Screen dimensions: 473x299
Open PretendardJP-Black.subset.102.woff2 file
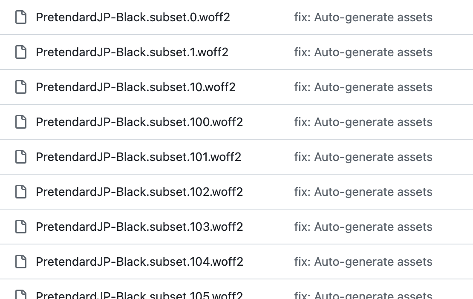click(x=139, y=192)
